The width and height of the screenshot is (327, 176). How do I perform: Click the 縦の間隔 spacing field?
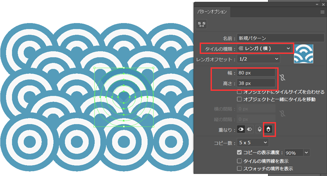tap(256, 119)
